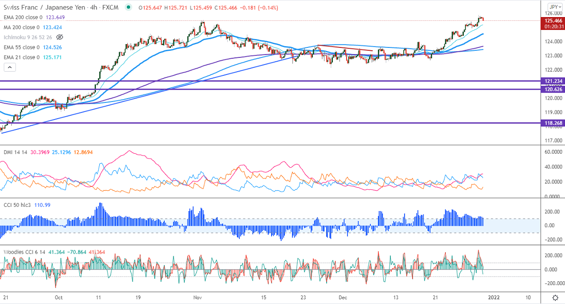Viewport: 565px width, 304px height.
Task: Click EMA 55 value 124.526
Action: [52, 47]
